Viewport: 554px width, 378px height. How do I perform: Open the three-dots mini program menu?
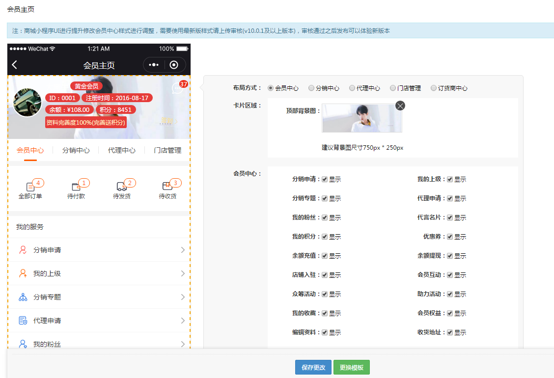pos(154,65)
